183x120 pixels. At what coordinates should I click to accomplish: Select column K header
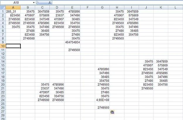pyautogui.click(x=161, y=7)
